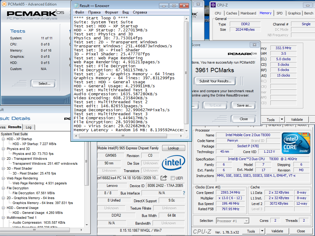
Task: Open the Правка menu in Notepad
Action: click(x=94, y=12)
